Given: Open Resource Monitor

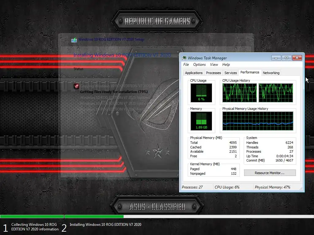Looking at the screenshot, I should 270,173.
